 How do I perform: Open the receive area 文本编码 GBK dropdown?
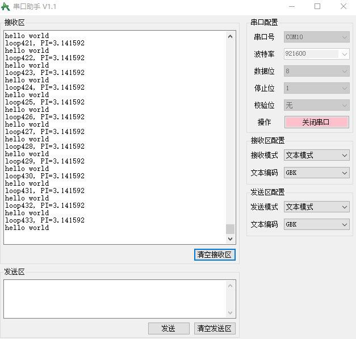click(316, 173)
